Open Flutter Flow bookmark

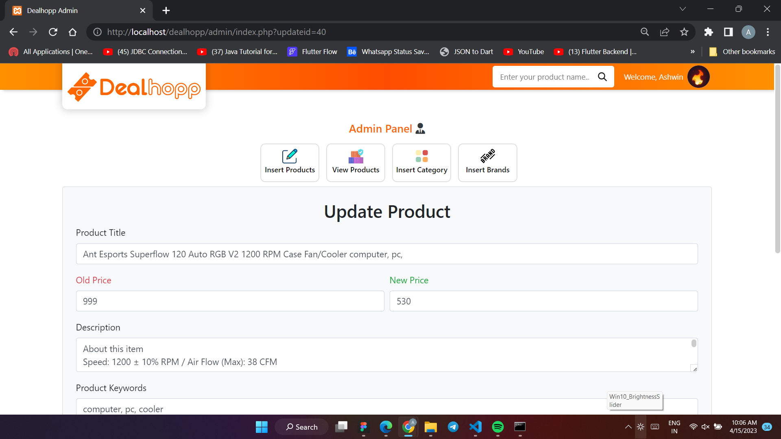312,52
